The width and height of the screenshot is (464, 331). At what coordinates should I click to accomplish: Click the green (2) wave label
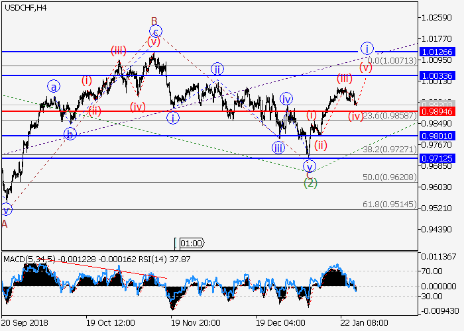[310, 182]
